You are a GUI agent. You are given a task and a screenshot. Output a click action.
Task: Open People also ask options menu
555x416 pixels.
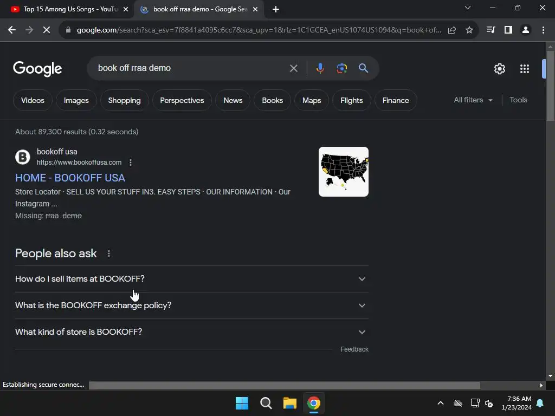[x=109, y=253]
